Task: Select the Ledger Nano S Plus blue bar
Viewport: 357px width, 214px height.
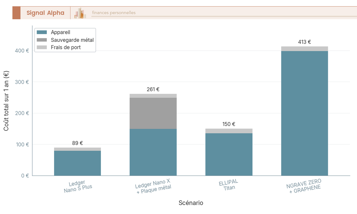Action: coord(77,163)
